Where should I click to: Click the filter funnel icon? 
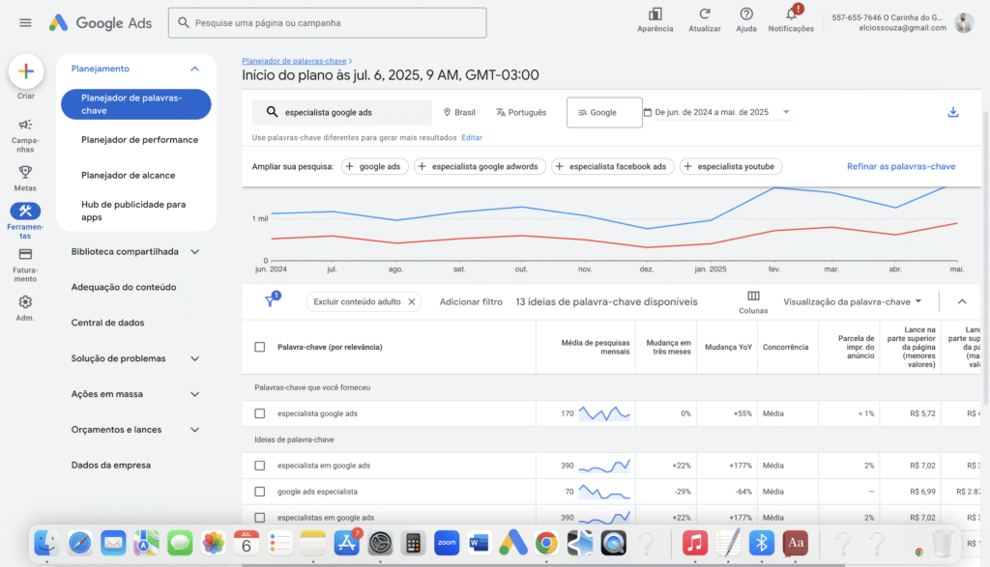click(x=271, y=300)
